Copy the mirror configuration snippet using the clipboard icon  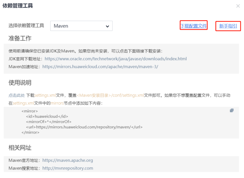(x=232, y=110)
